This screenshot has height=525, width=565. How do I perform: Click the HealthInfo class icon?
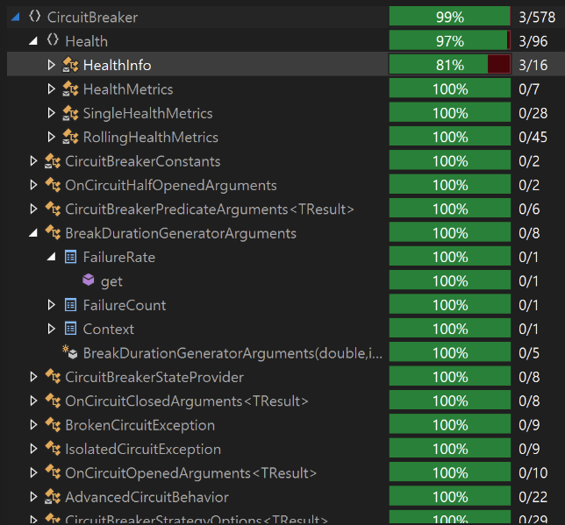pyautogui.click(x=70, y=65)
